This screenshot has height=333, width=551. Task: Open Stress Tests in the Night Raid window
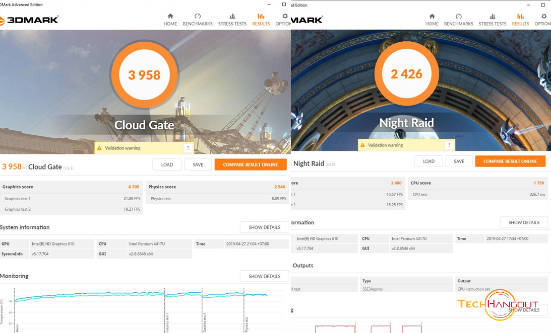[x=493, y=20]
